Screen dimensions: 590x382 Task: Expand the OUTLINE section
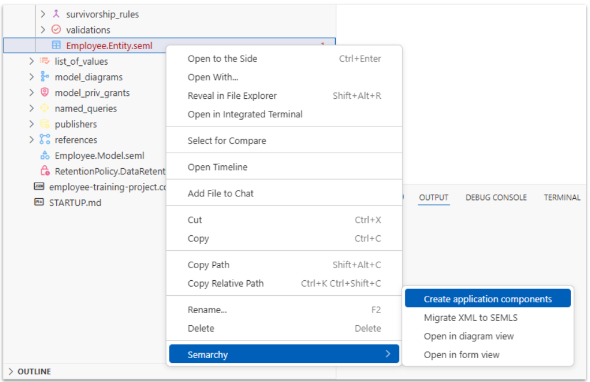click(x=11, y=371)
